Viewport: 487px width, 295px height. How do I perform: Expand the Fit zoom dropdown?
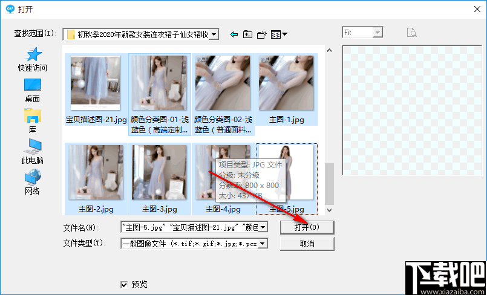click(x=378, y=33)
